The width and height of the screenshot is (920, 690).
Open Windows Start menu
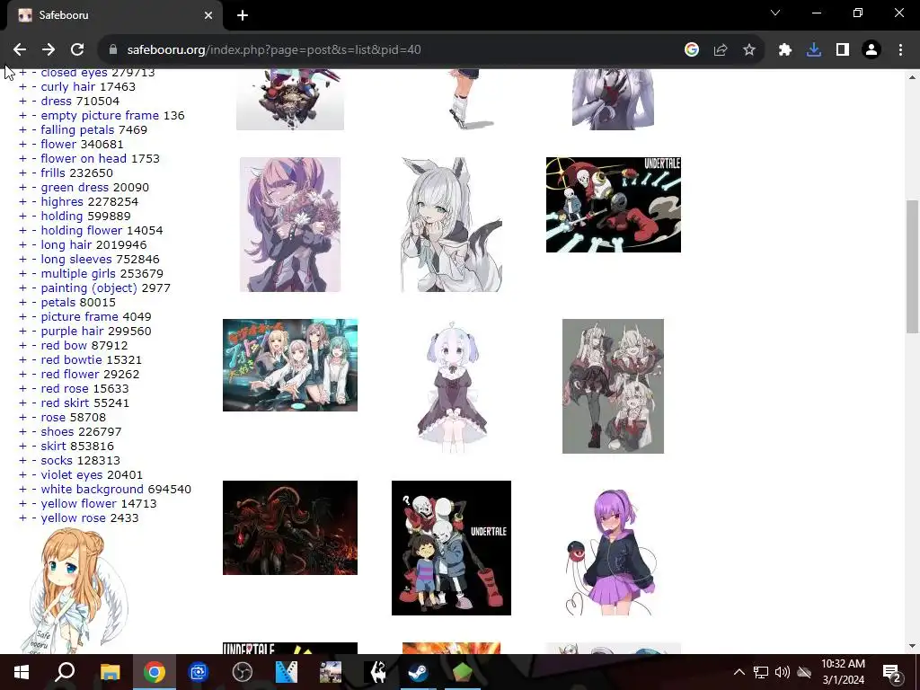point(22,672)
